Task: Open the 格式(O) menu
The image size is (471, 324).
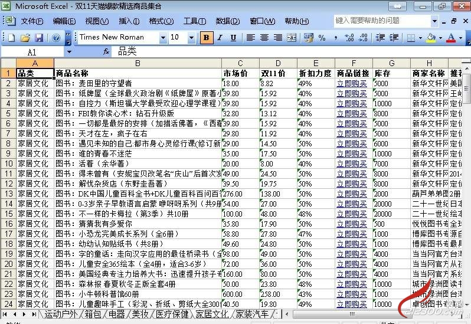Action: pos(161,21)
